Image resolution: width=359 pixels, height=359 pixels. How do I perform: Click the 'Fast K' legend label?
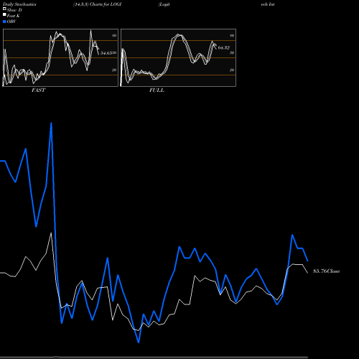coord(14,16)
